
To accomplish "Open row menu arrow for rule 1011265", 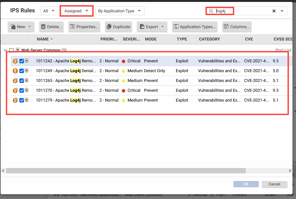I will point(27,80).
